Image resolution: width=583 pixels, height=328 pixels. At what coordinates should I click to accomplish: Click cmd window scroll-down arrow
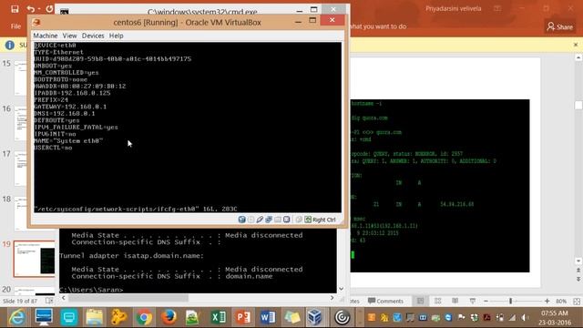(341, 289)
